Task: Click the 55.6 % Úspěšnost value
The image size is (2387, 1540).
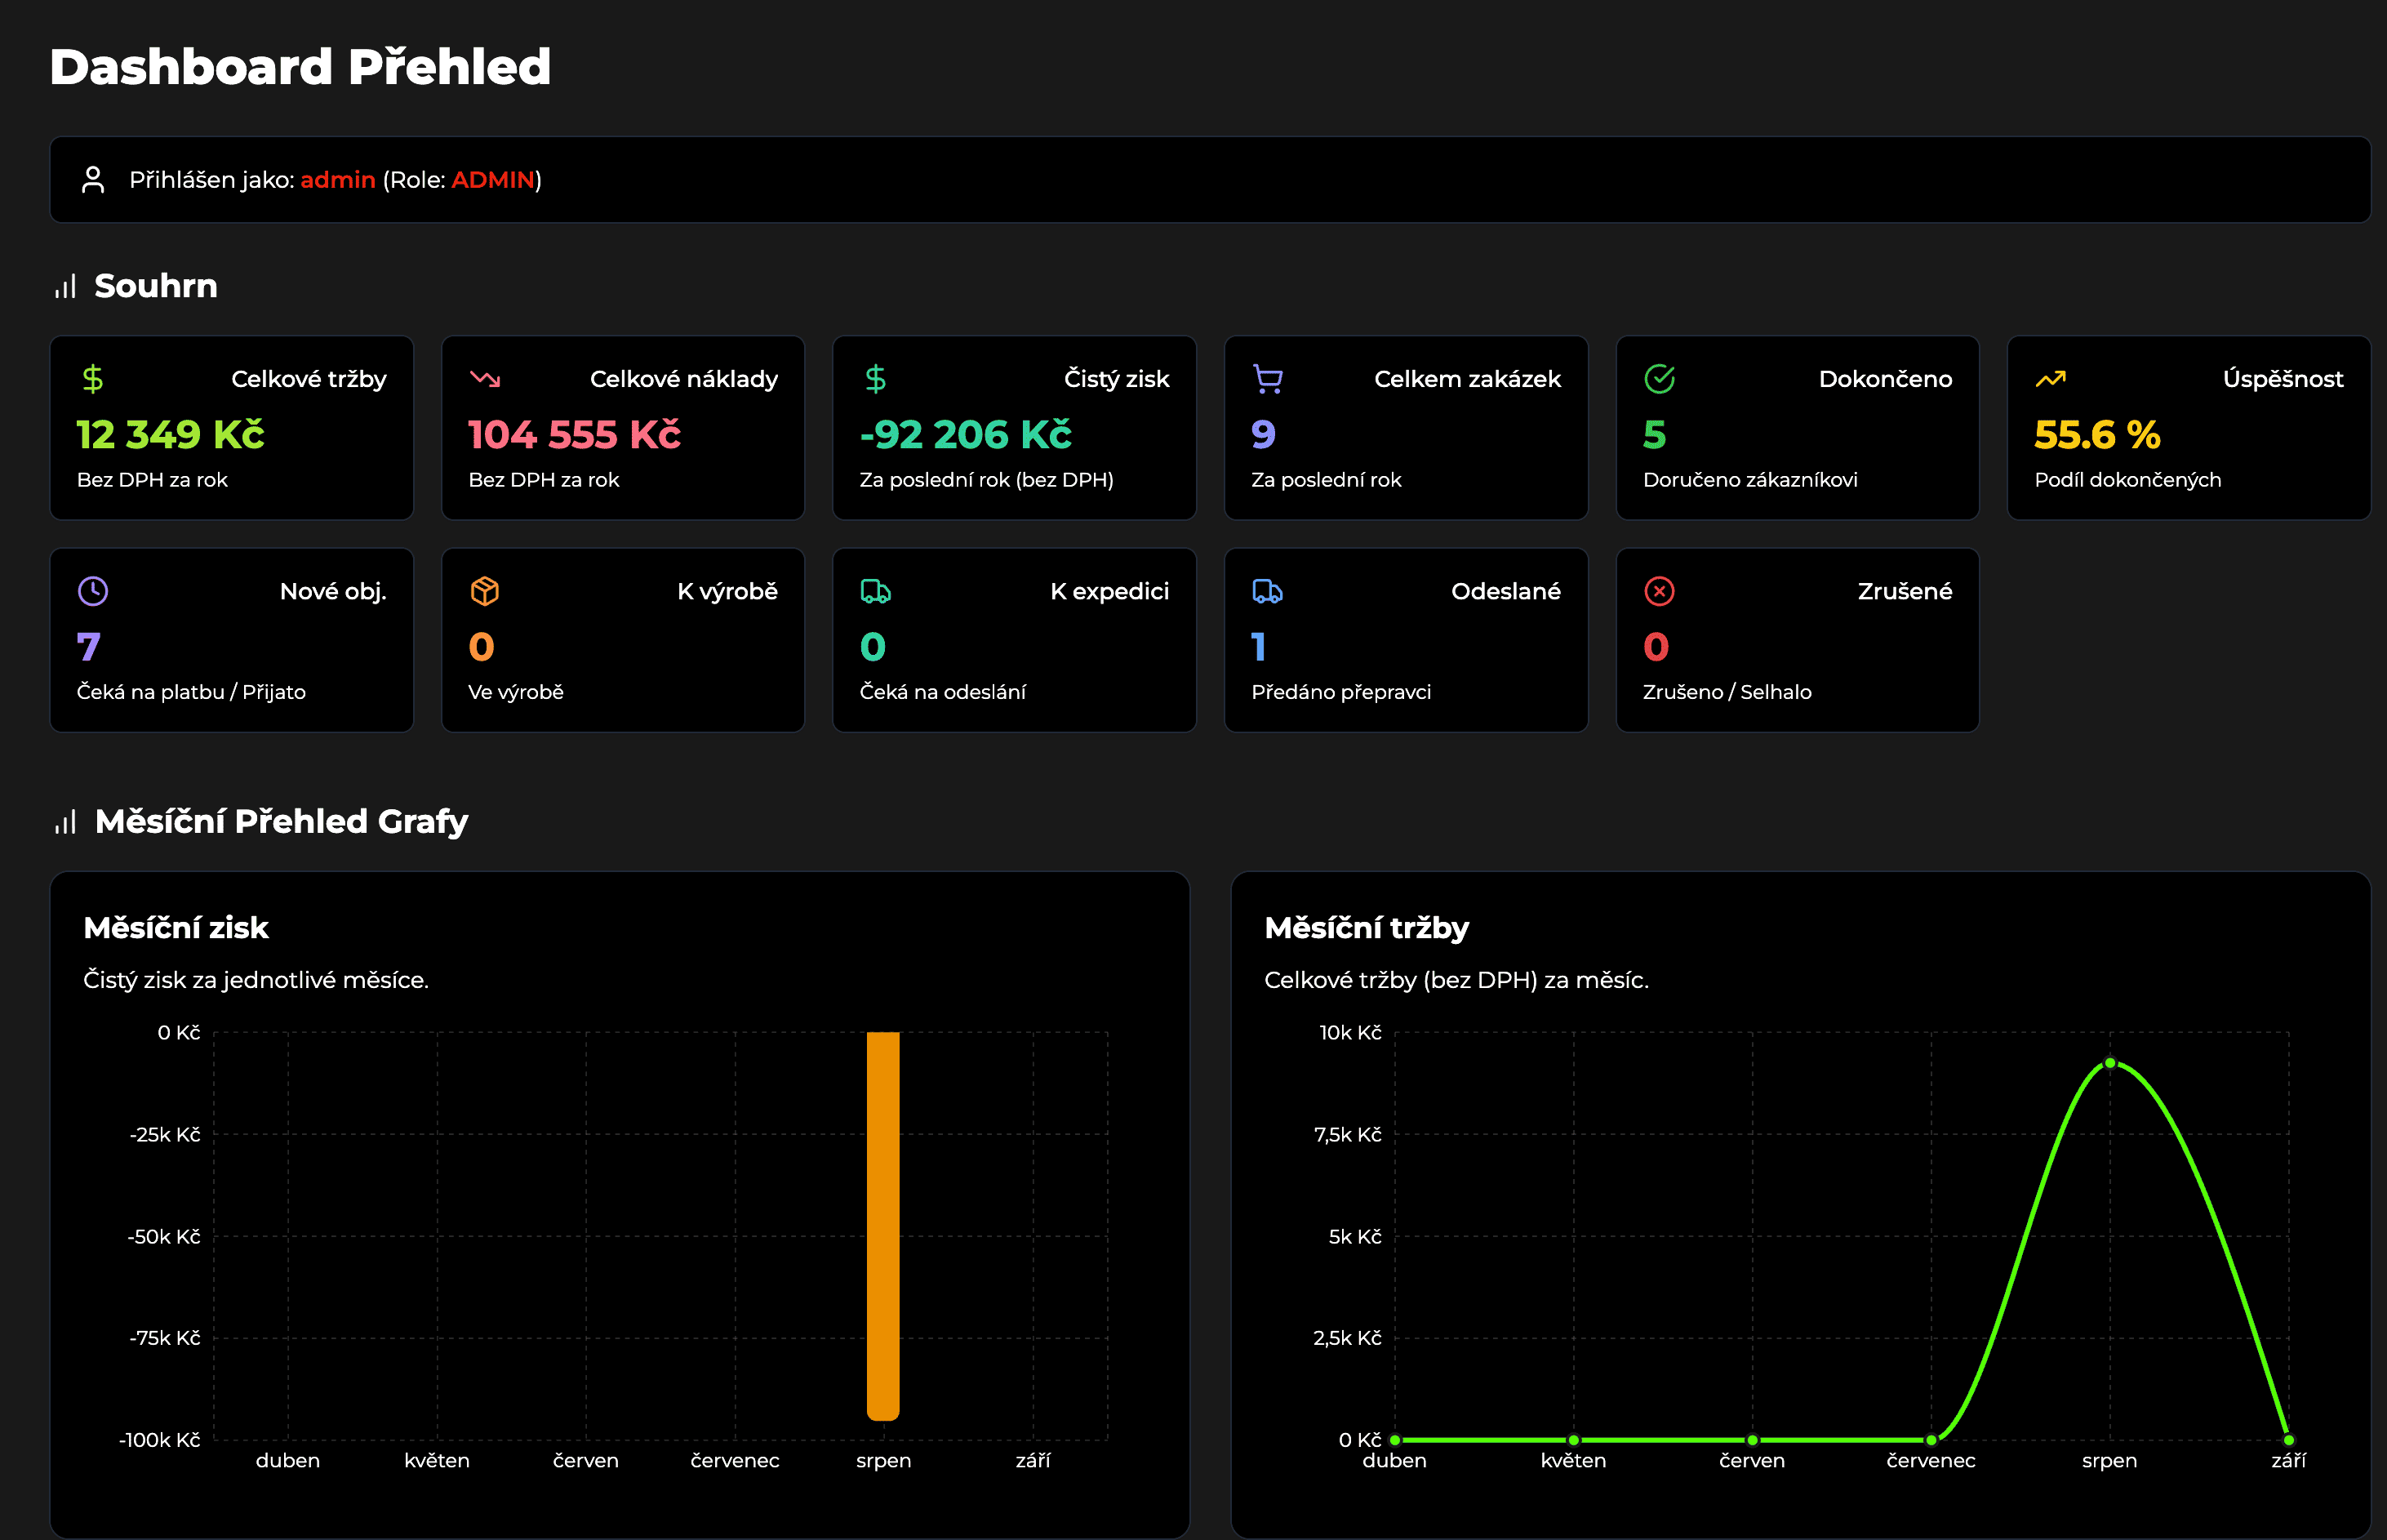Action: 2097,435
